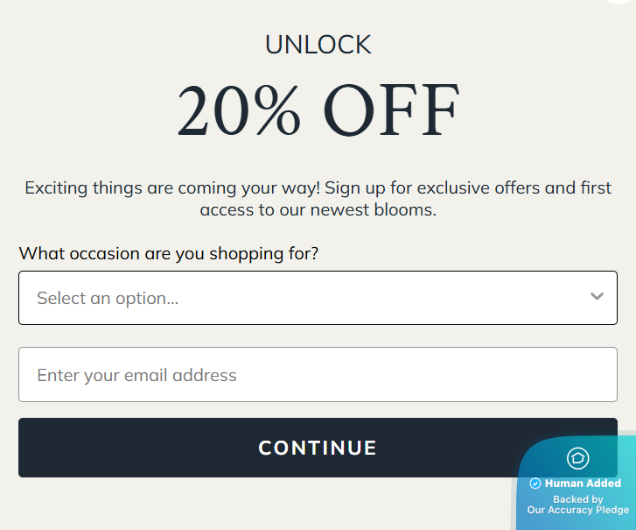636x530 pixels.
Task: Open the "Our Accuracy Pledge" text link
Action: 577,510
